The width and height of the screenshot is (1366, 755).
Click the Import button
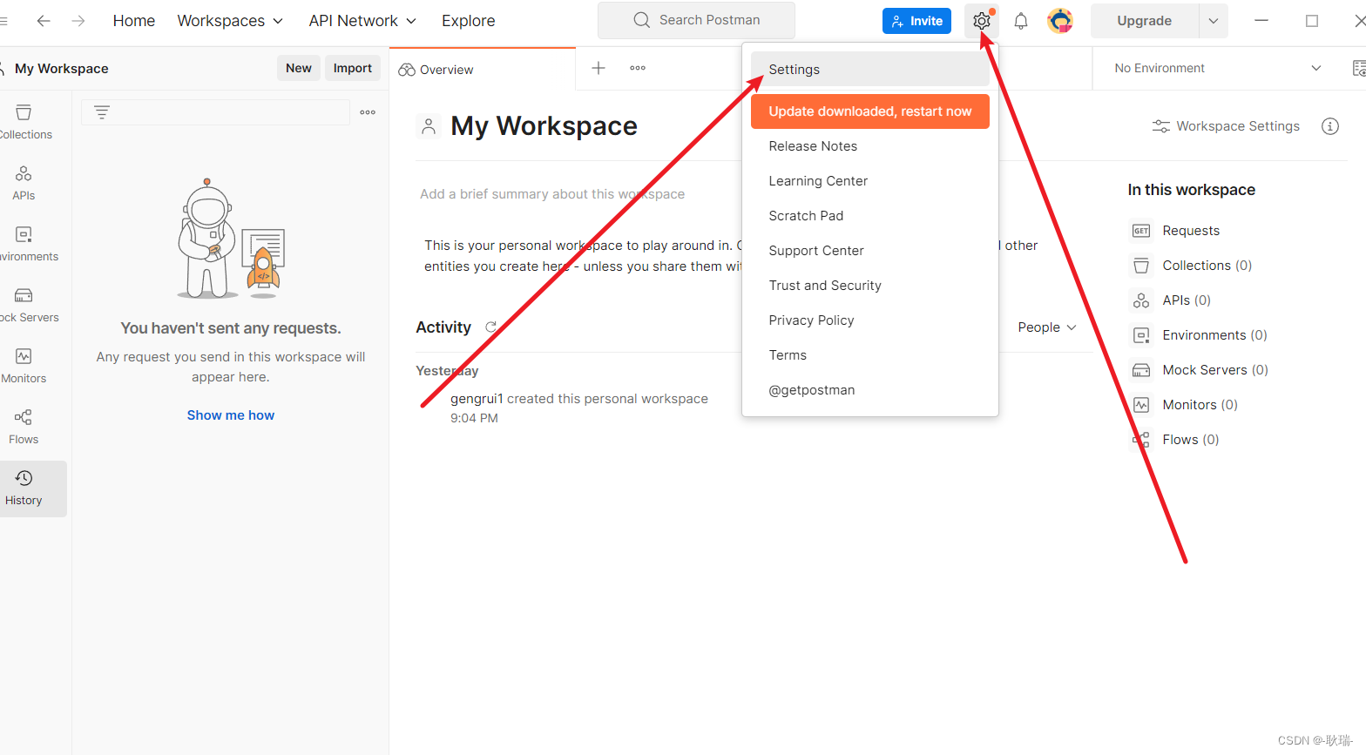pos(352,68)
